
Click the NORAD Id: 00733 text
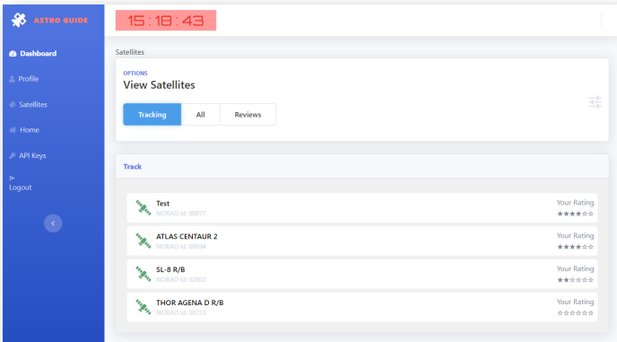[181, 312]
